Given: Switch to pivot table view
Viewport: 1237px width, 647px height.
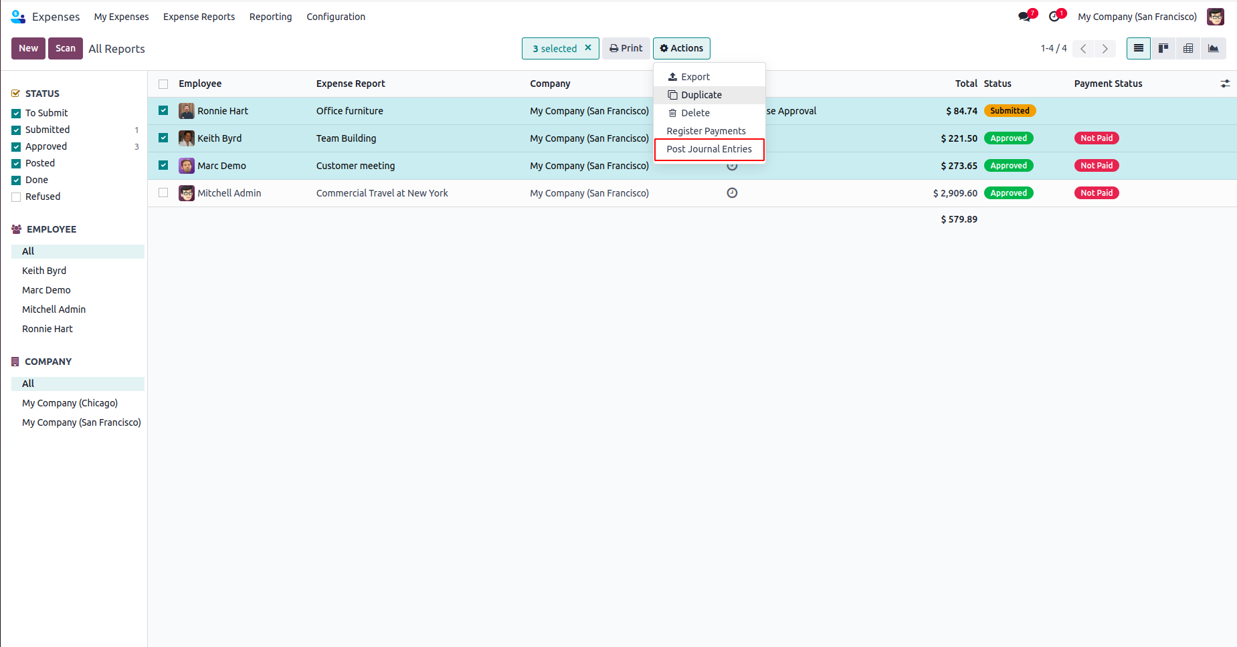Looking at the screenshot, I should coord(1188,48).
